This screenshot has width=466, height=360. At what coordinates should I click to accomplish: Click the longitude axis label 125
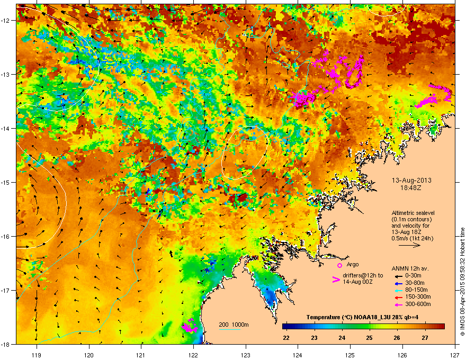click(350, 355)
